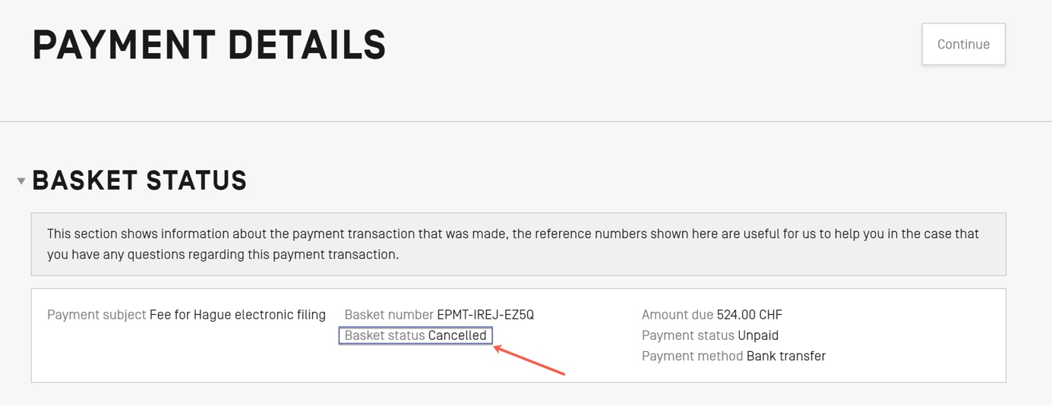Click the Unpaid payment status value

pyautogui.click(x=758, y=335)
